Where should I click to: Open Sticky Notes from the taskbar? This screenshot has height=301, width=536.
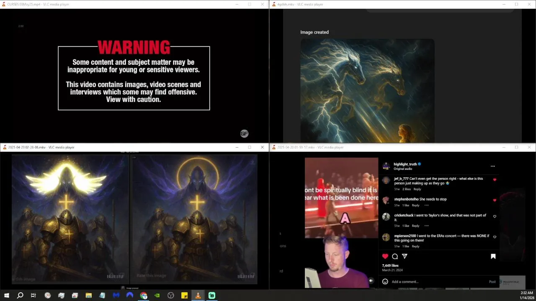[184, 296]
